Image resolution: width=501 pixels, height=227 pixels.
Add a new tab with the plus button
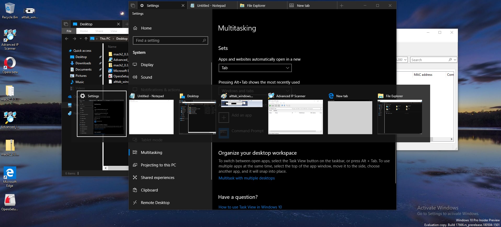pos(341,5)
